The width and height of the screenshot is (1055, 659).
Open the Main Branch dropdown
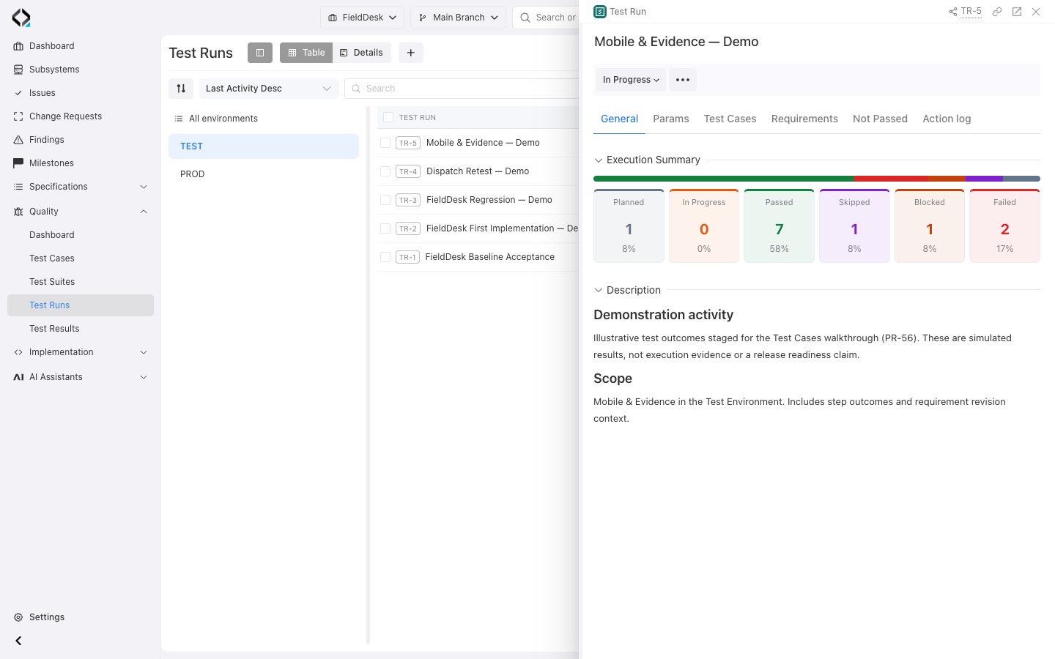(458, 18)
